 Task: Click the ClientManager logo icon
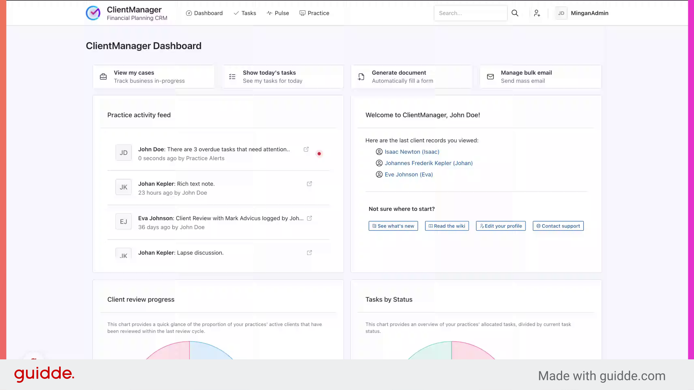93,13
